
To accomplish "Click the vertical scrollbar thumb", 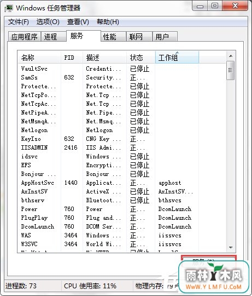I will (231, 70).
